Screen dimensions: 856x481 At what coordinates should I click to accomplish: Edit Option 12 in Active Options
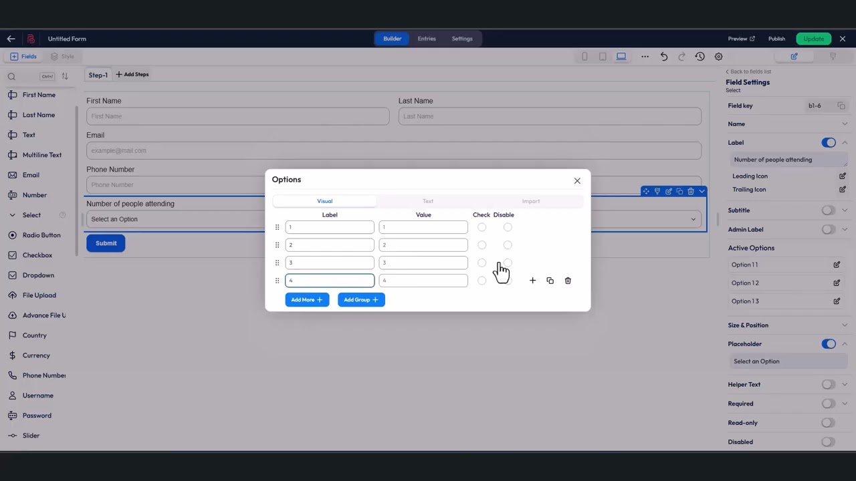837,283
